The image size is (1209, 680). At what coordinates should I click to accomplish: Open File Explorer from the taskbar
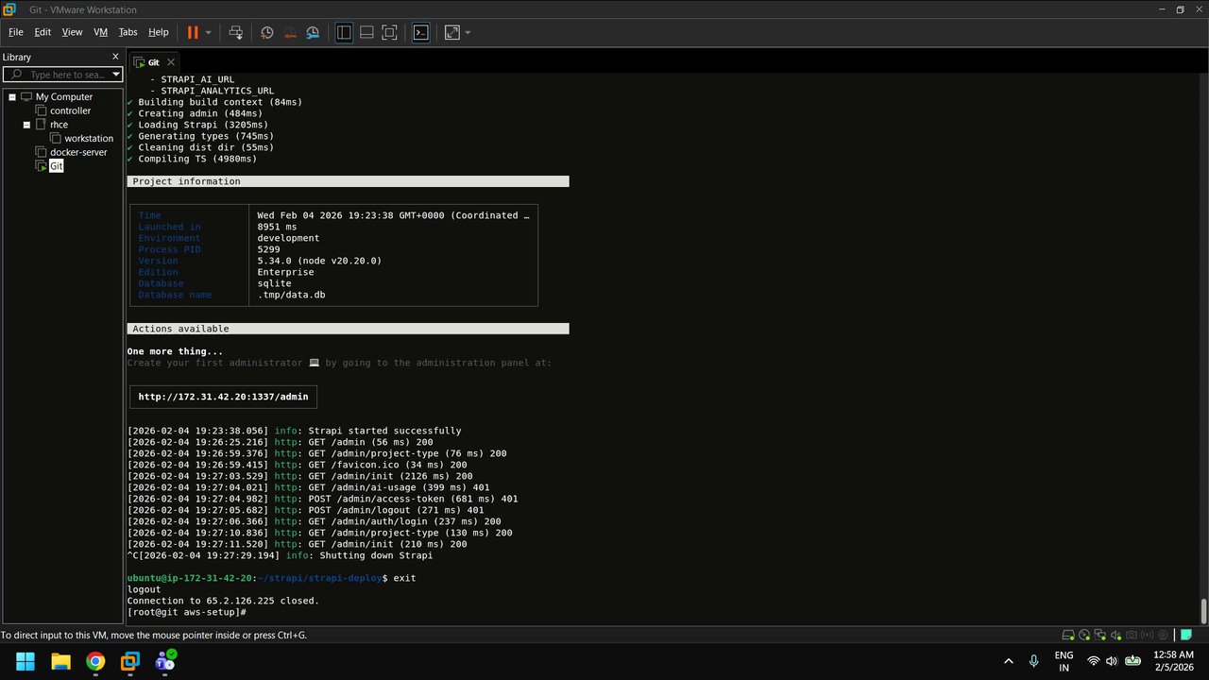coord(60,661)
